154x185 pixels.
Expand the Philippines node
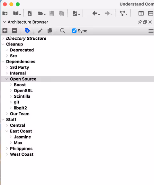(7, 149)
